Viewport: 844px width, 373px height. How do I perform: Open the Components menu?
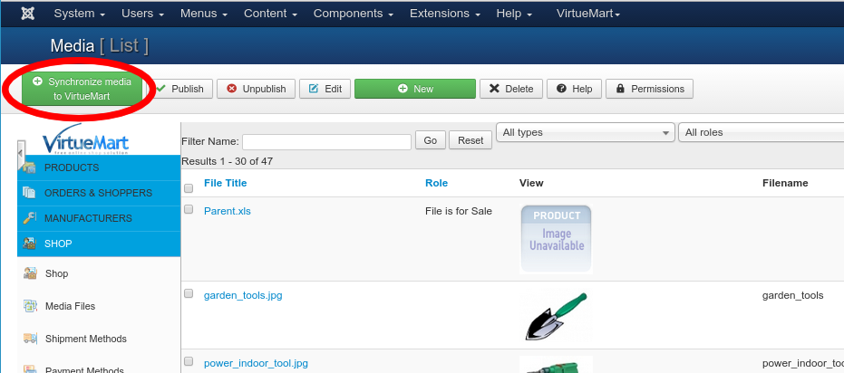click(353, 14)
